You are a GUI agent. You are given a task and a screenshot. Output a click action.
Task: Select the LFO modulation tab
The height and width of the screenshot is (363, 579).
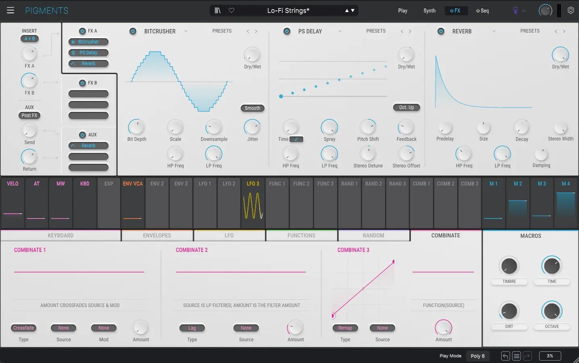click(229, 235)
